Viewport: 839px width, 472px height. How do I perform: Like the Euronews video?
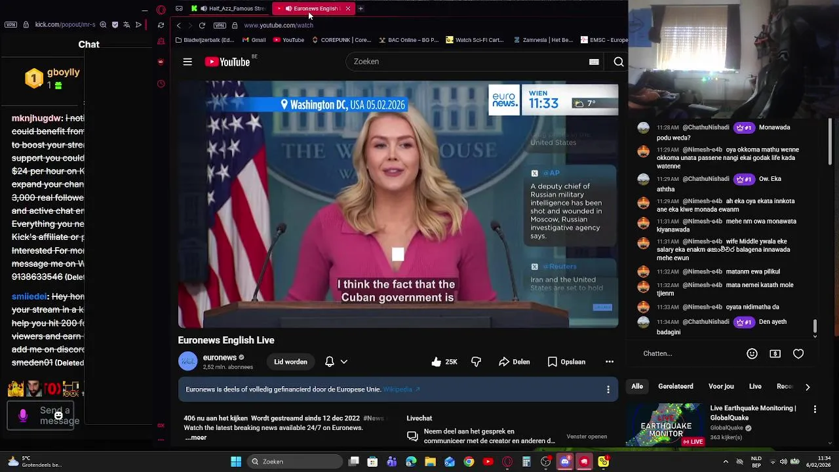coord(444,362)
